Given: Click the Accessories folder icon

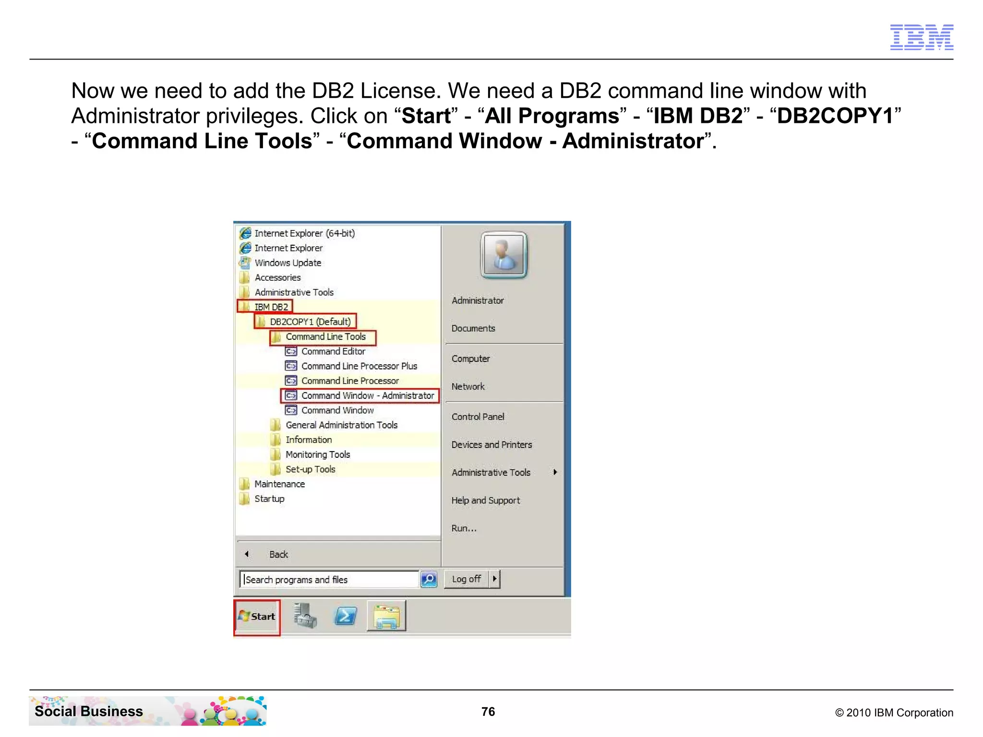Looking at the screenshot, I should pyautogui.click(x=245, y=277).
